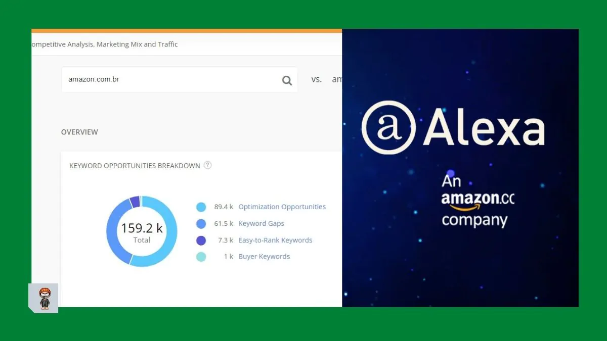Click the Competitive Analysis, Marketing Mix header text

[x=105, y=44]
